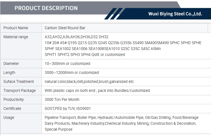
Task: Select the Certificate label cell
Action: click(12, 108)
